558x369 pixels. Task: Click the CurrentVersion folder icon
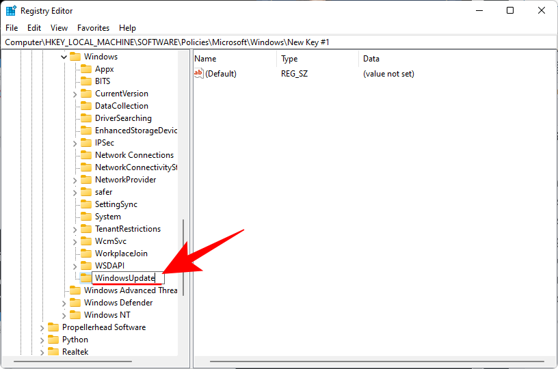pyautogui.click(x=86, y=94)
